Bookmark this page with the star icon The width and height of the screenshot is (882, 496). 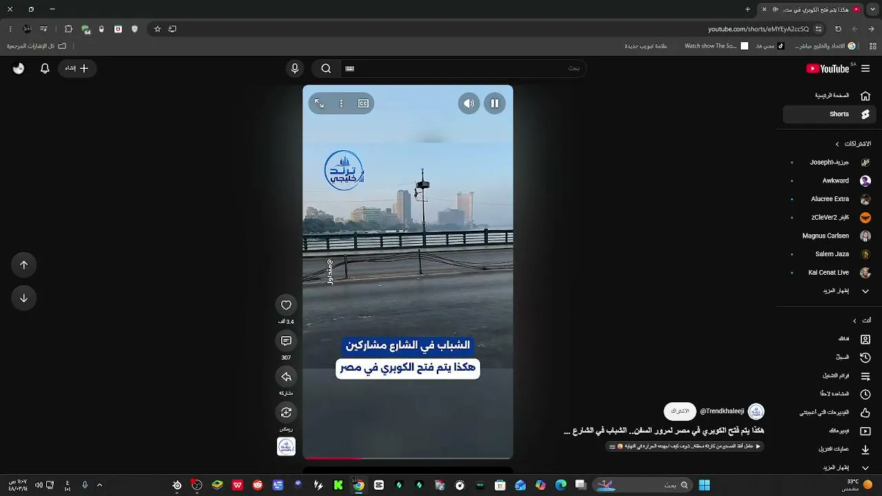tap(157, 29)
